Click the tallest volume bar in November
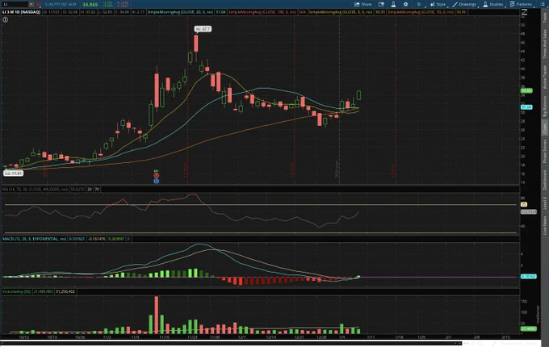The width and height of the screenshot is (549, 347). (156, 315)
